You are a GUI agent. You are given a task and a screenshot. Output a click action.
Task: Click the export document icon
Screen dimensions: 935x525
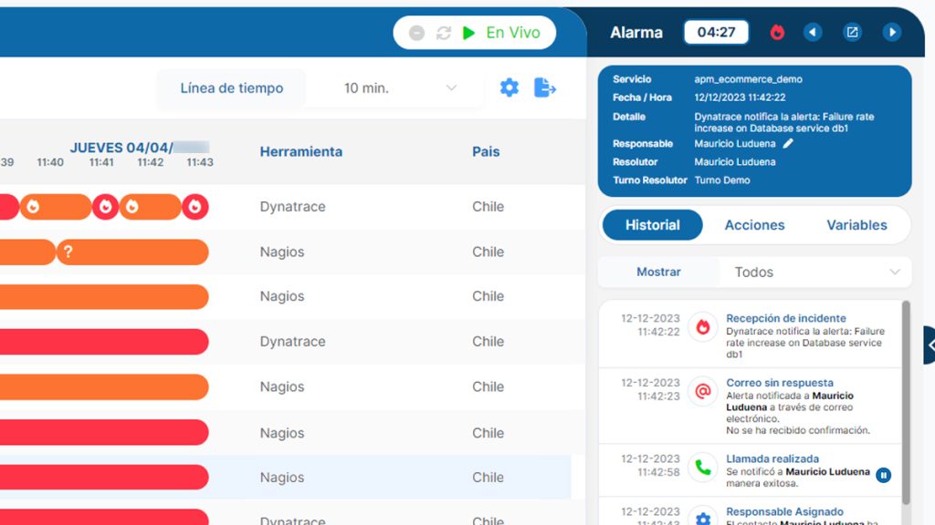[x=544, y=88]
